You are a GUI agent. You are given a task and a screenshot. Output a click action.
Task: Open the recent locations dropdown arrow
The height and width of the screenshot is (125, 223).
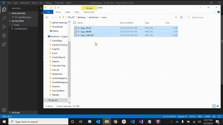(56, 17)
